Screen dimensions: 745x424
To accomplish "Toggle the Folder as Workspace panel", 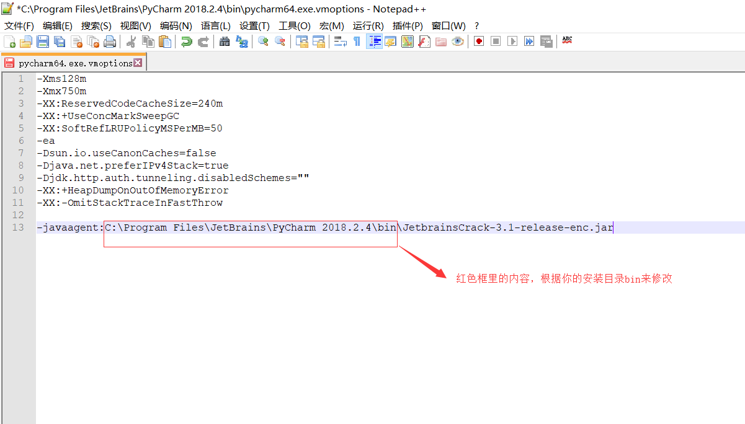I will point(441,42).
